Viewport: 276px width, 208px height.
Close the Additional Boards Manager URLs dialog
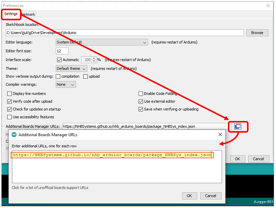tap(220, 135)
